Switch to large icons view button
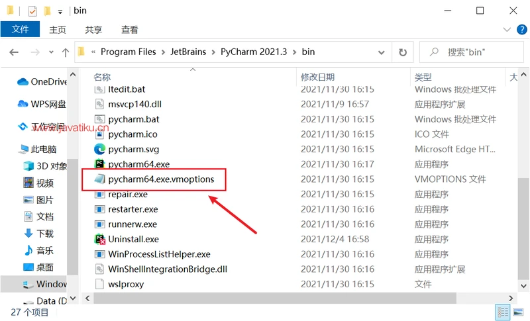 517,312
